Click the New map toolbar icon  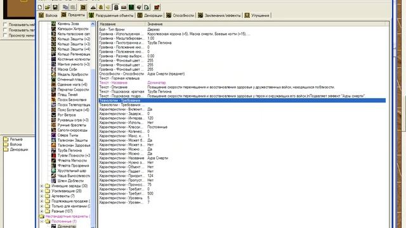40,7
